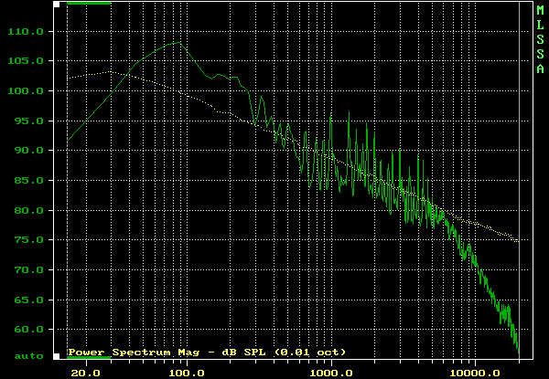Click the 110.0 y-axis label

[26, 32]
